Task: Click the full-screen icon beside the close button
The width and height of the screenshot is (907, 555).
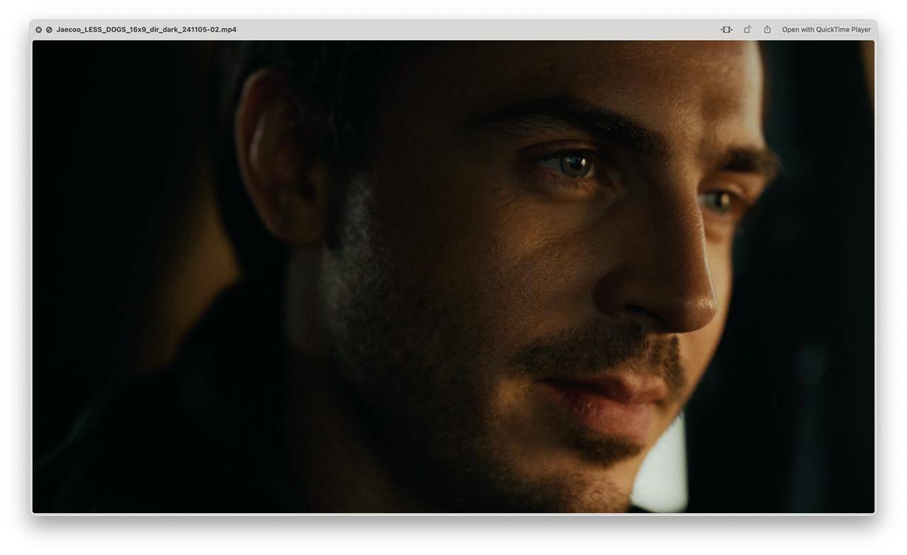Action: [x=49, y=30]
